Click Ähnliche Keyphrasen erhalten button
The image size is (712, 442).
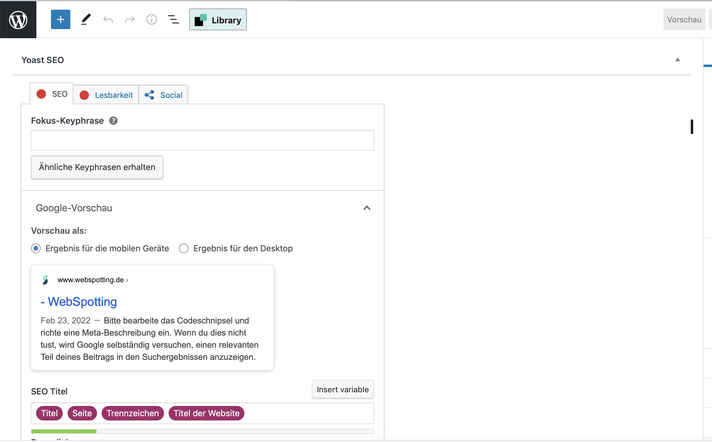[x=97, y=167]
